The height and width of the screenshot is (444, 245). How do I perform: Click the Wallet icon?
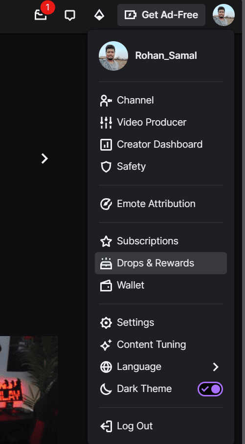tap(106, 286)
